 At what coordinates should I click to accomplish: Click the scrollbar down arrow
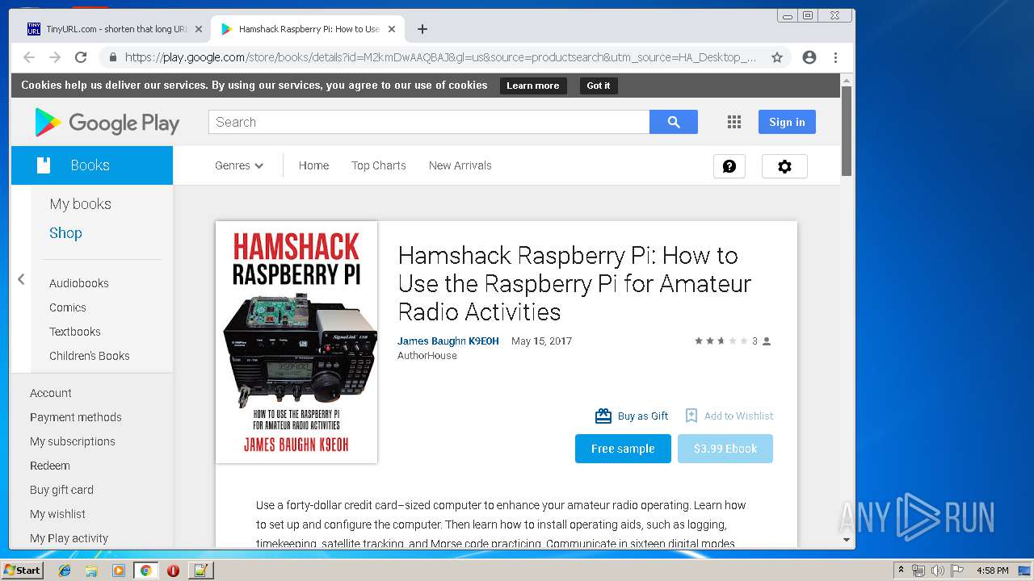pyautogui.click(x=847, y=540)
